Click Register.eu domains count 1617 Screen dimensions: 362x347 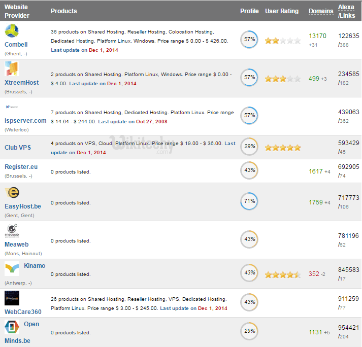[x=316, y=171]
